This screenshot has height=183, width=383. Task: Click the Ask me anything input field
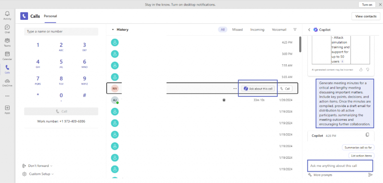(x=340, y=166)
